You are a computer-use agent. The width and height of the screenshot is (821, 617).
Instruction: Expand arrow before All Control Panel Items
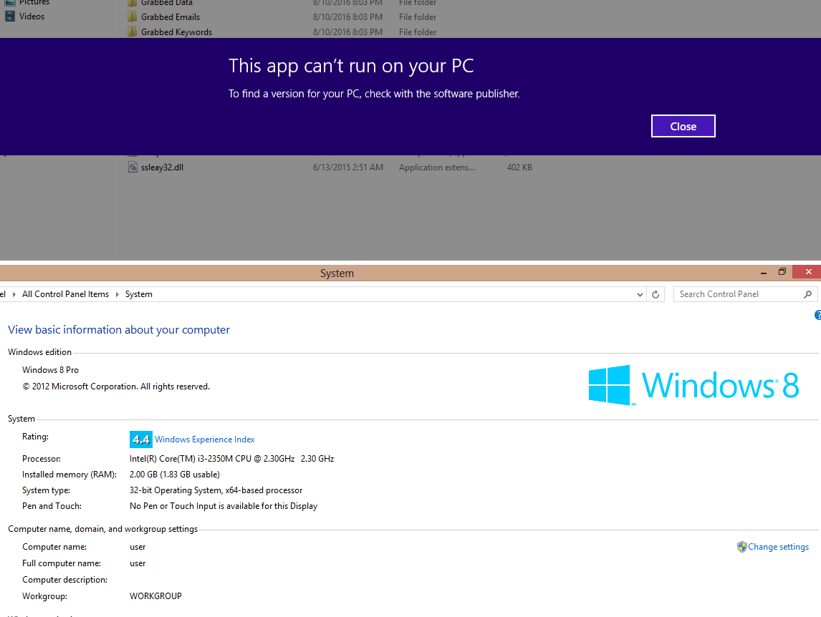click(x=14, y=295)
